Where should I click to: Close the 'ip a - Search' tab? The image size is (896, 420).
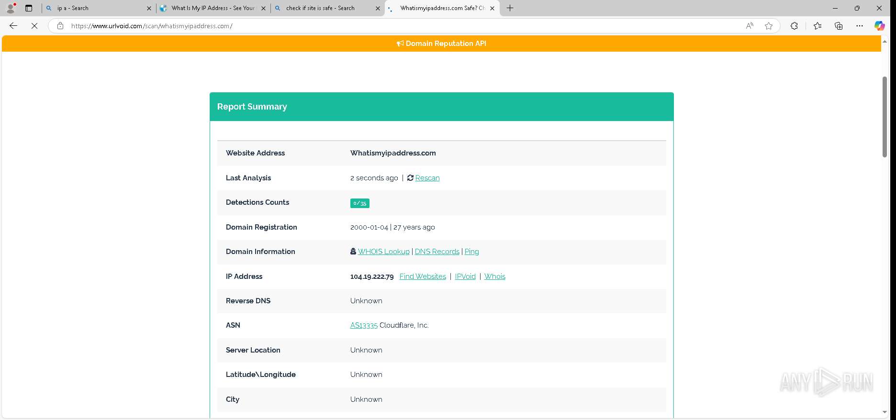tap(149, 8)
